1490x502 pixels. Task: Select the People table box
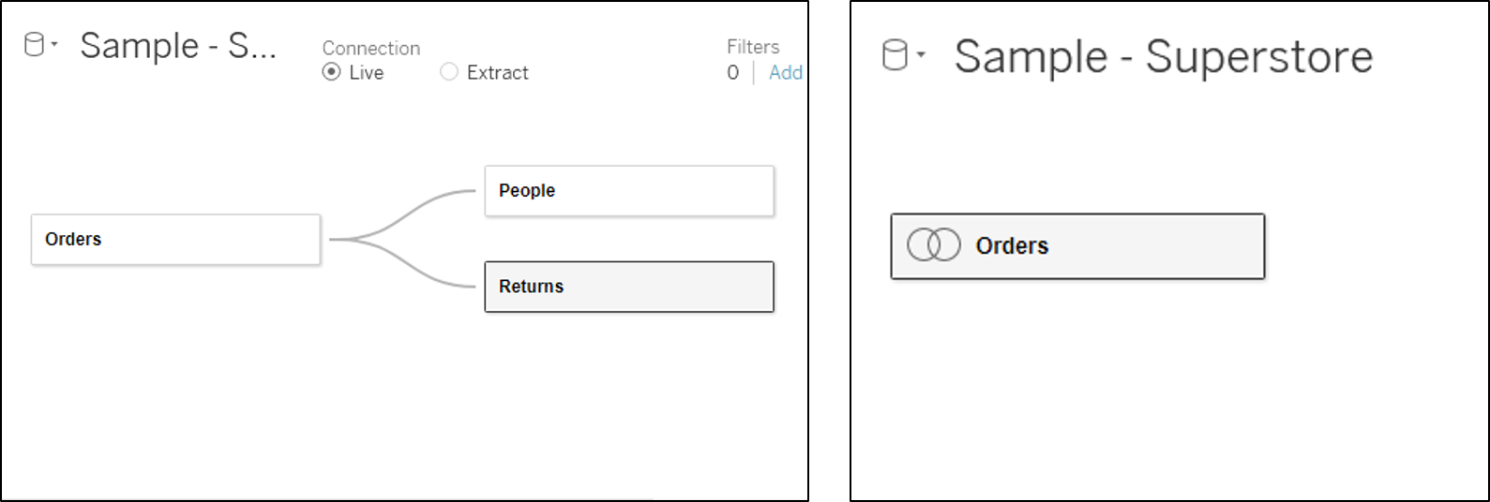tap(628, 191)
